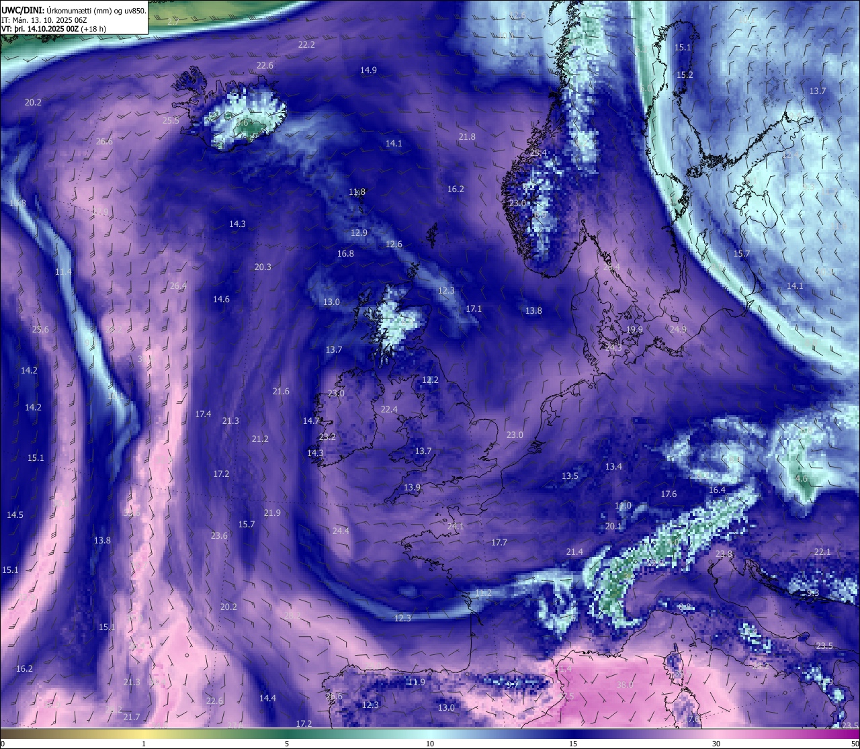Screen dimensions: 860x749
Task: Click the 21.9 map value
Action: [272, 513]
